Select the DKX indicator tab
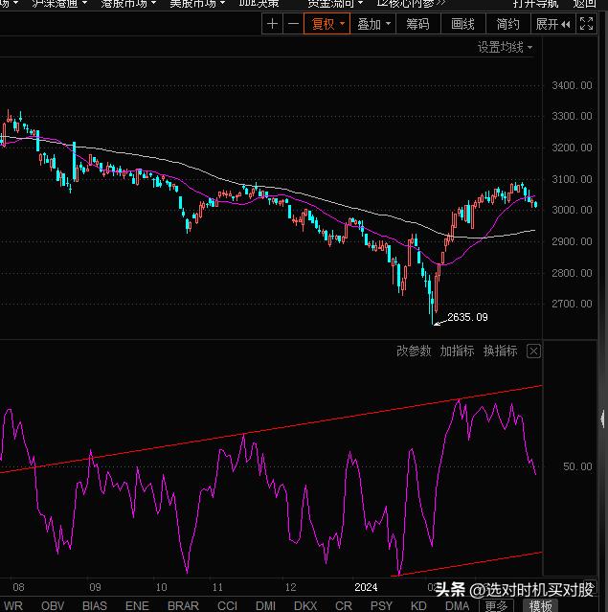This screenshot has height=612, width=608. [x=305, y=605]
